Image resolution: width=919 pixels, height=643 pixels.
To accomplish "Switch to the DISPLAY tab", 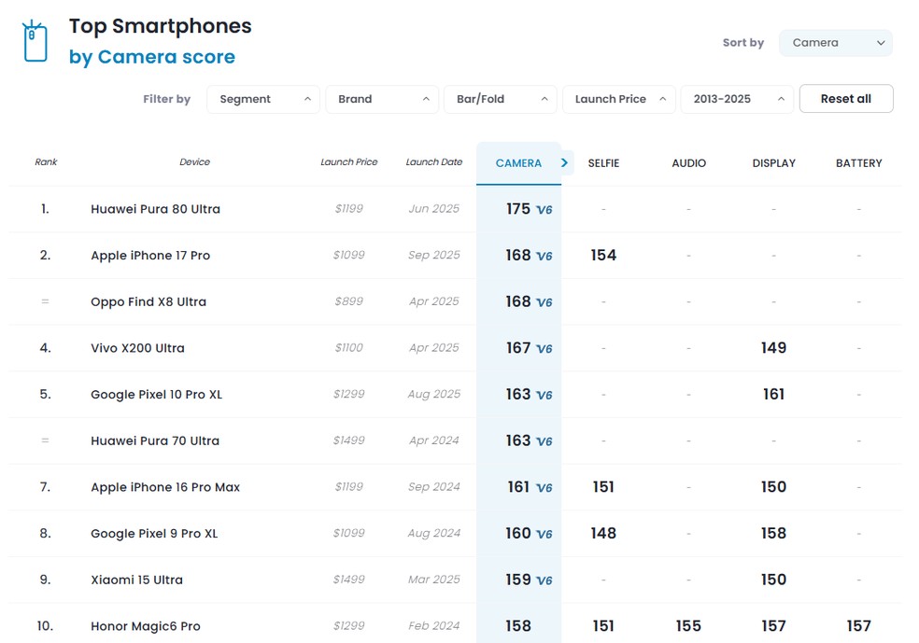I will pos(773,163).
